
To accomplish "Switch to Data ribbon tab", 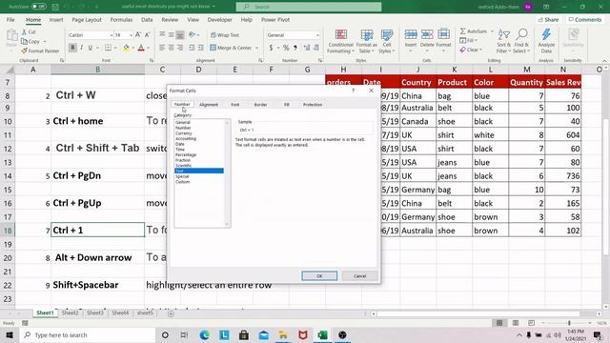I will (147, 19).
